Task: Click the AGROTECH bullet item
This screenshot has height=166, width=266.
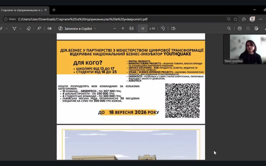Action: 135,81
